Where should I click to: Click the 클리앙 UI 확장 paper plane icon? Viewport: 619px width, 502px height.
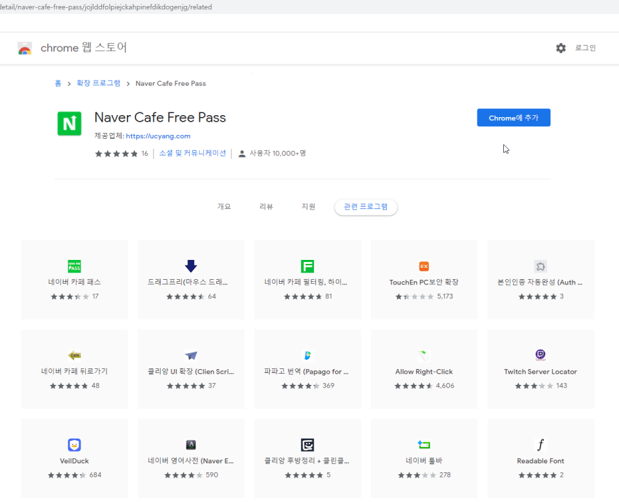pos(191,355)
